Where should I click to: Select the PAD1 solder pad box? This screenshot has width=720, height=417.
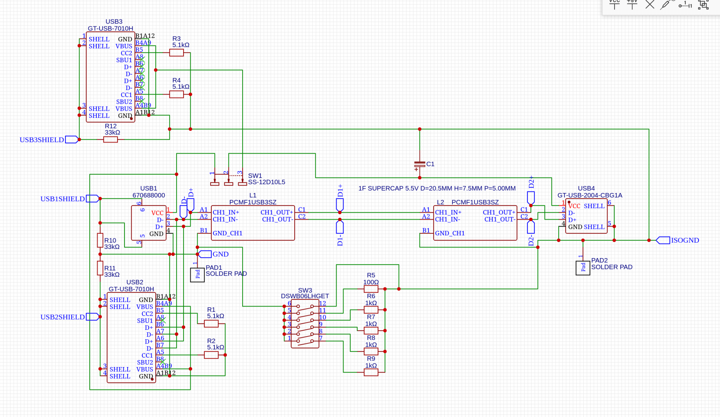pyautogui.click(x=197, y=275)
